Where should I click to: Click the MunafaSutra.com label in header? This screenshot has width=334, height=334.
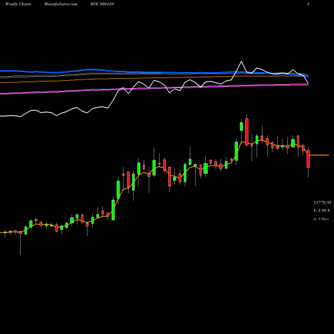click(x=61, y=4)
